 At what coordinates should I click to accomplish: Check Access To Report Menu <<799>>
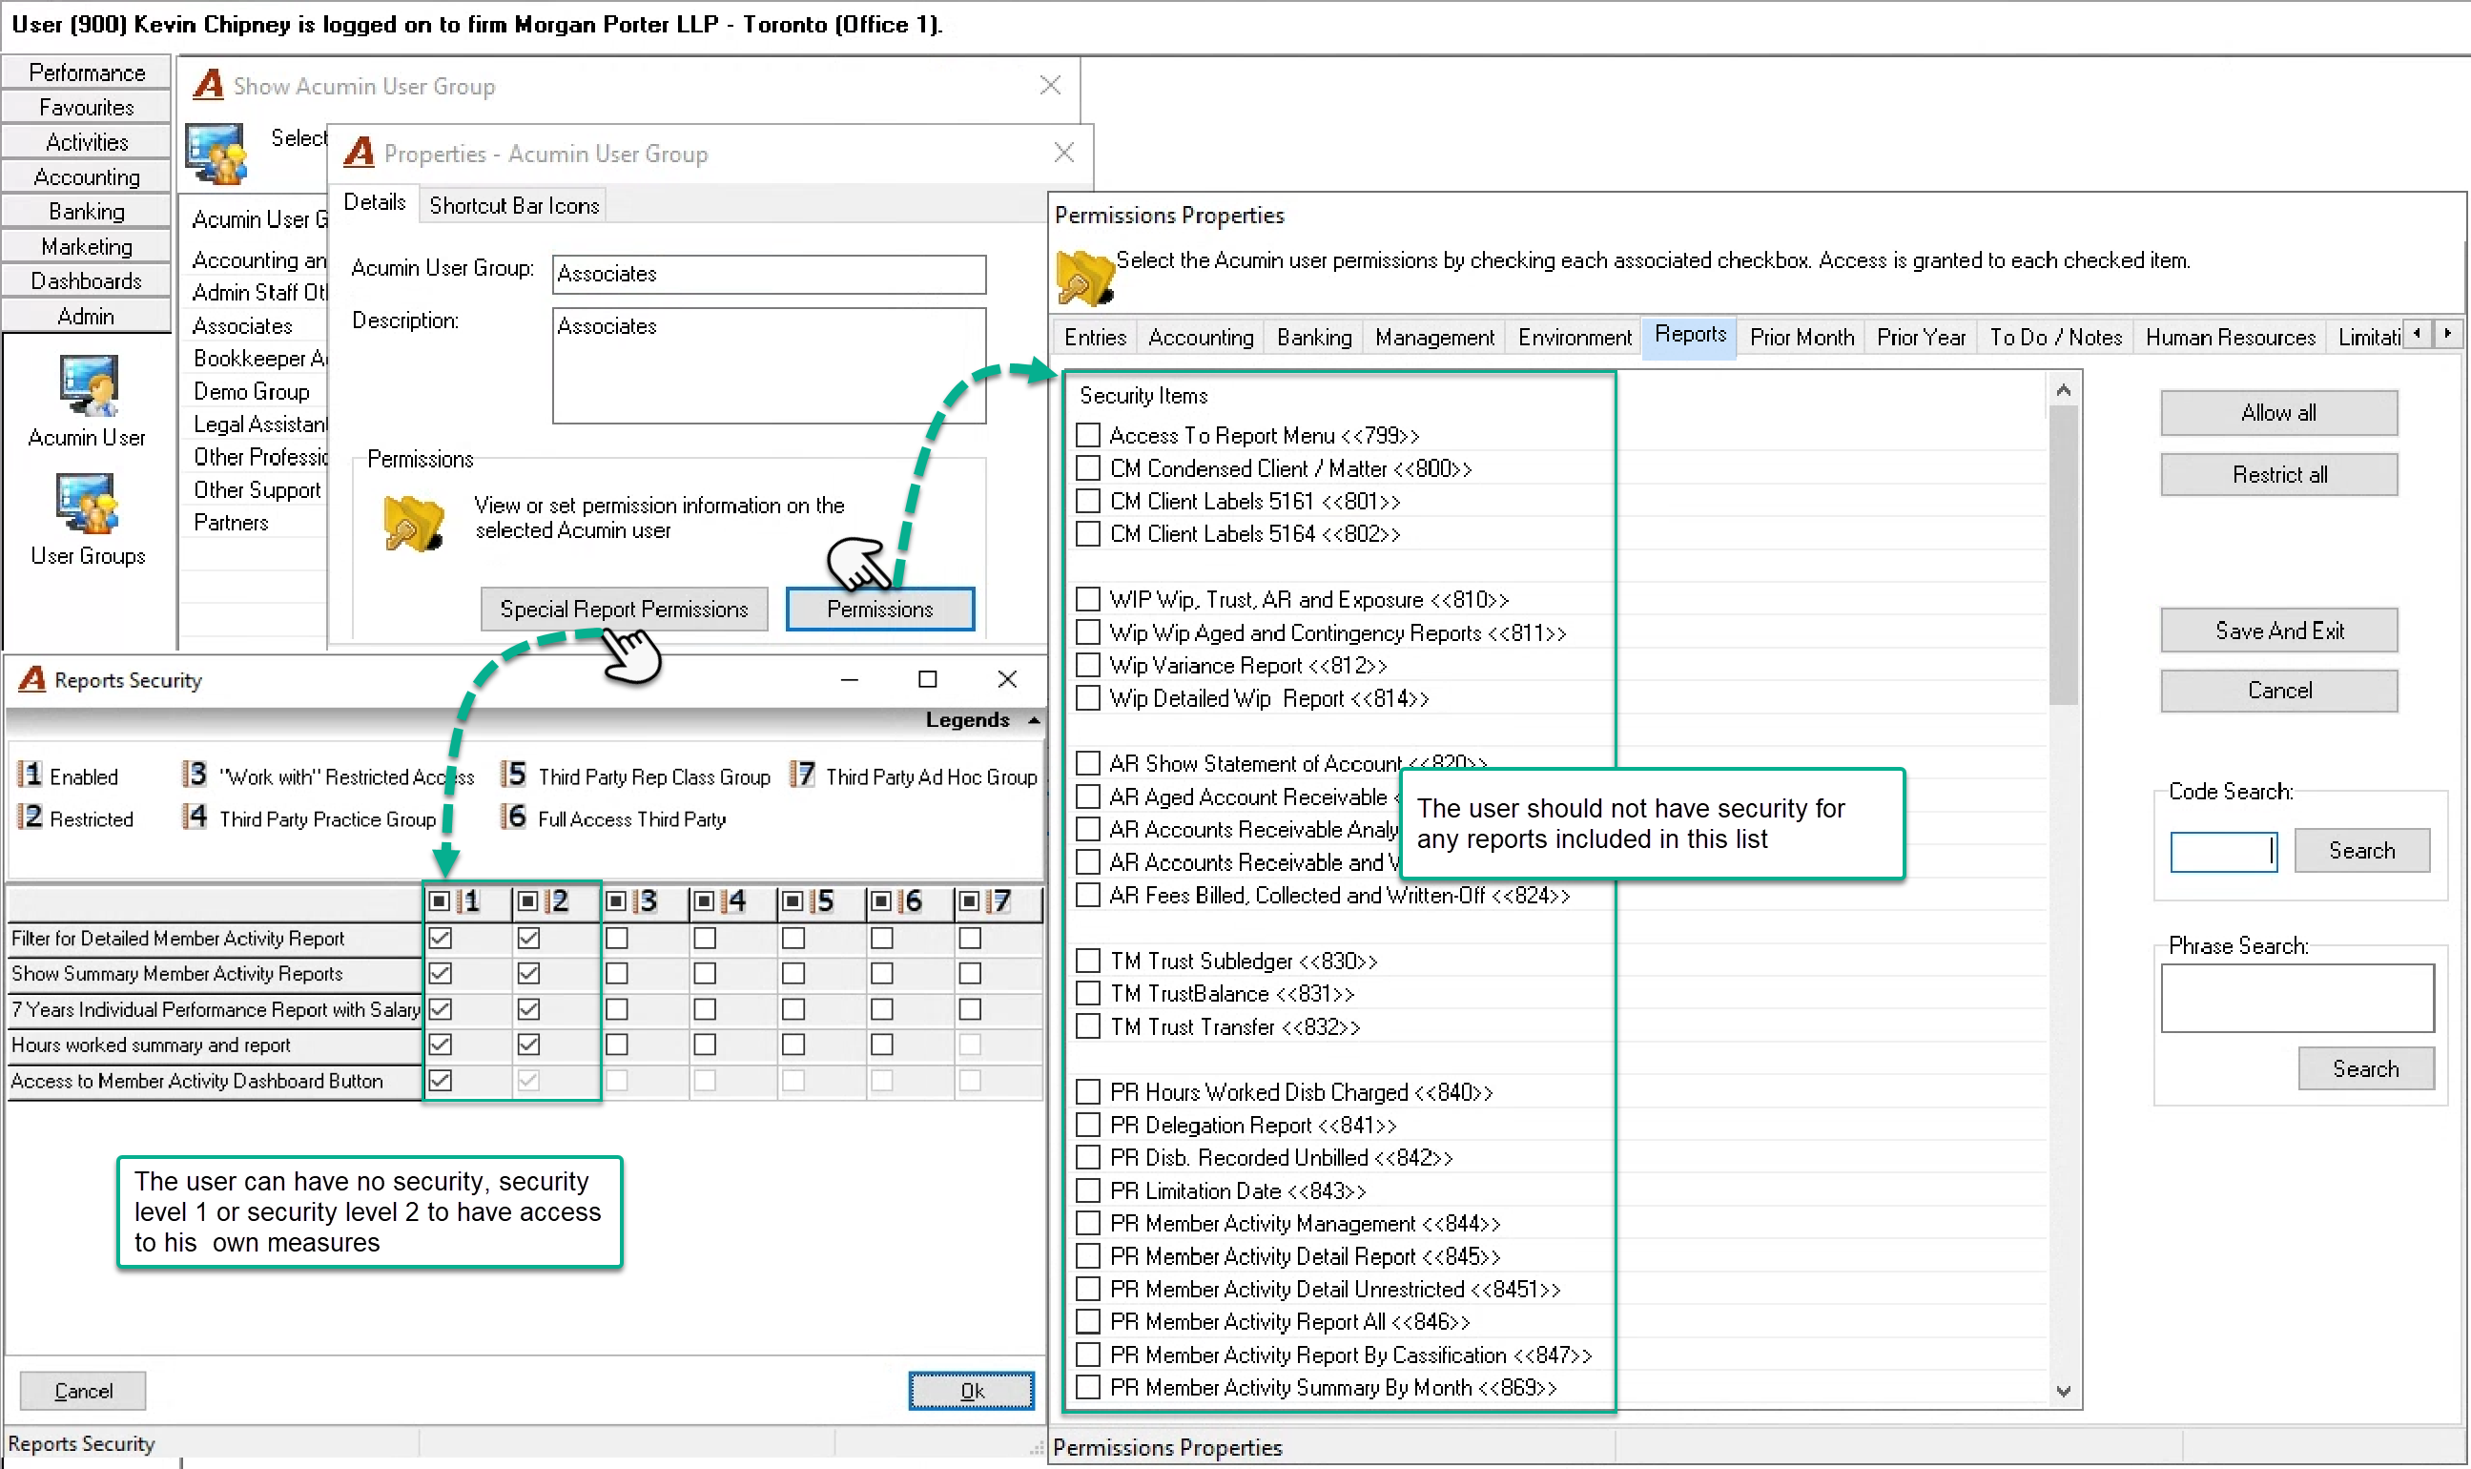click(1088, 436)
